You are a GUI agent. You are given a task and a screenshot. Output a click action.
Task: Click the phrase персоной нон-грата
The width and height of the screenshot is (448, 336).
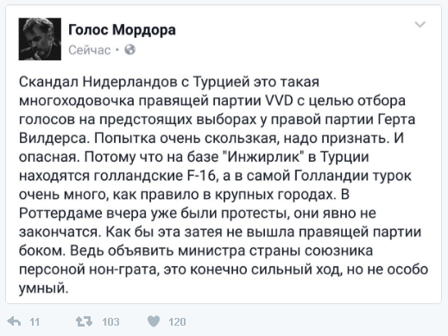(x=87, y=270)
